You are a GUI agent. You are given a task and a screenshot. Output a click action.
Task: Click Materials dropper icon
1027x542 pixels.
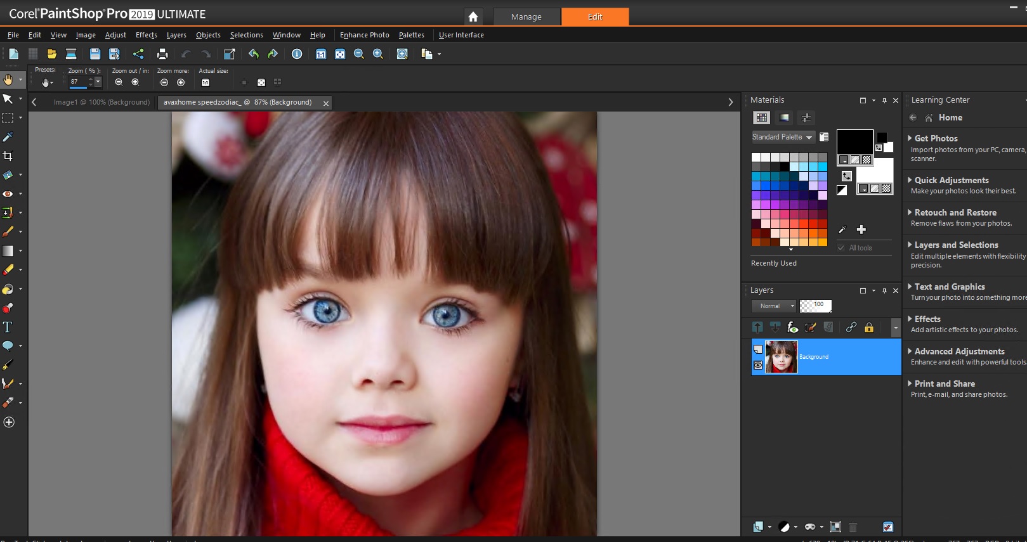click(x=842, y=229)
